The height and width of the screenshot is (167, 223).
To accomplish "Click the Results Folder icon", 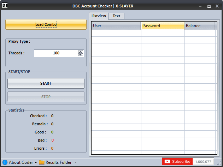I will pyautogui.click(x=42, y=162).
